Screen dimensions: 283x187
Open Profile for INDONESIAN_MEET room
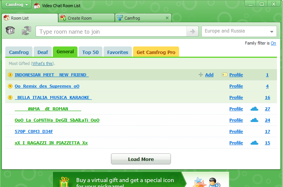point(236,75)
